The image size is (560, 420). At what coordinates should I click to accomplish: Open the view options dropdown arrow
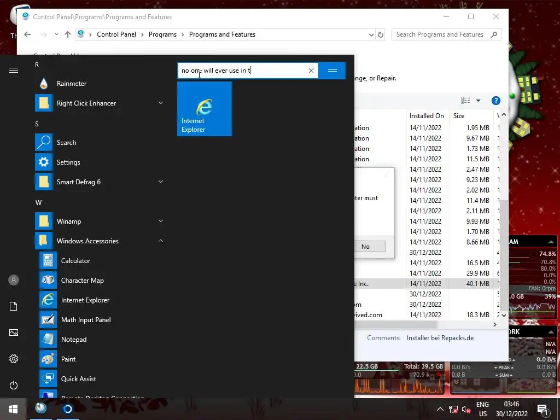tap(478, 101)
